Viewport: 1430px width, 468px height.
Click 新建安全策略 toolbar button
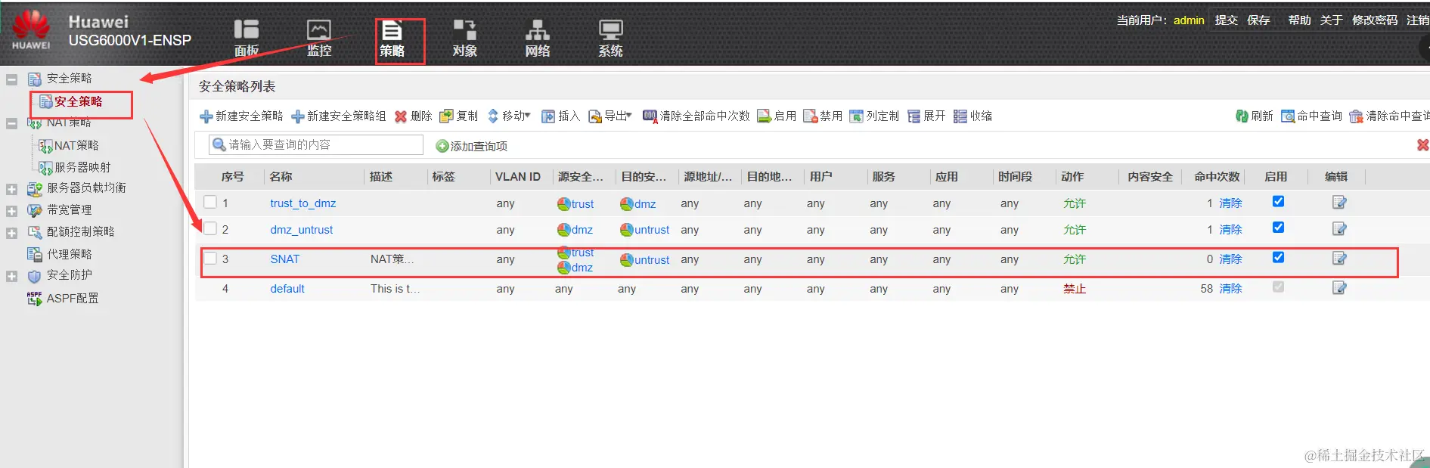(241, 116)
